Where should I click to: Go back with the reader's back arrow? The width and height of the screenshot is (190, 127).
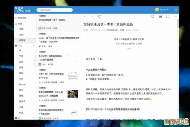coord(85,16)
